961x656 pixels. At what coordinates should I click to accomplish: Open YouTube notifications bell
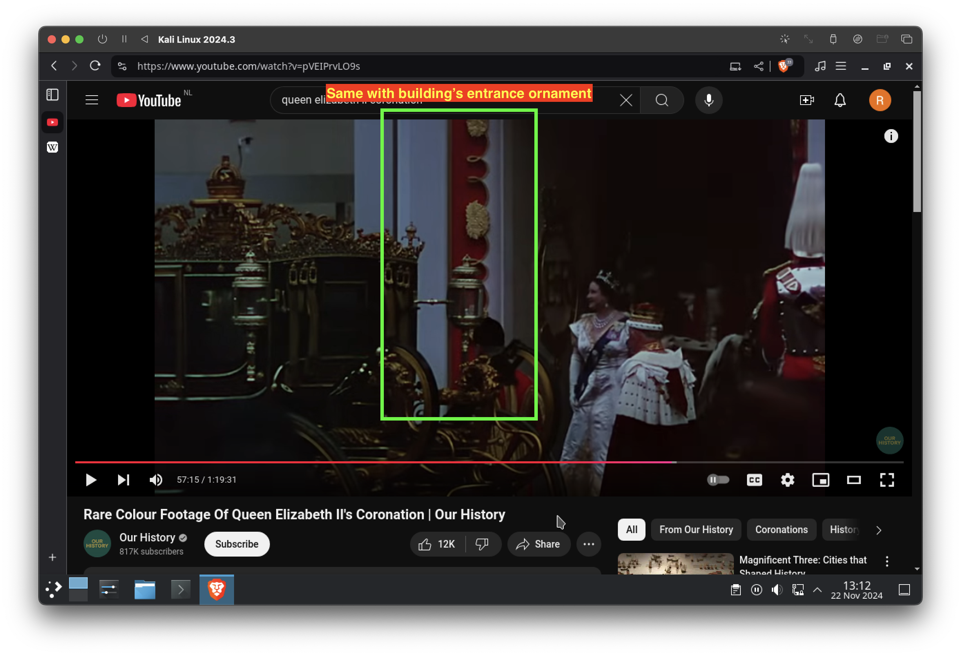coord(840,100)
